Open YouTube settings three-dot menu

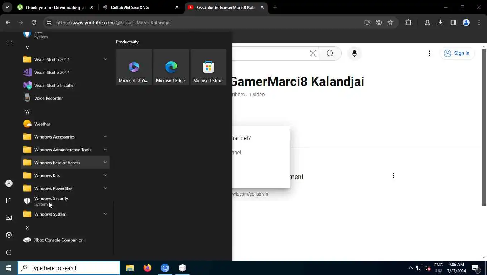click(x=429, y=53)
